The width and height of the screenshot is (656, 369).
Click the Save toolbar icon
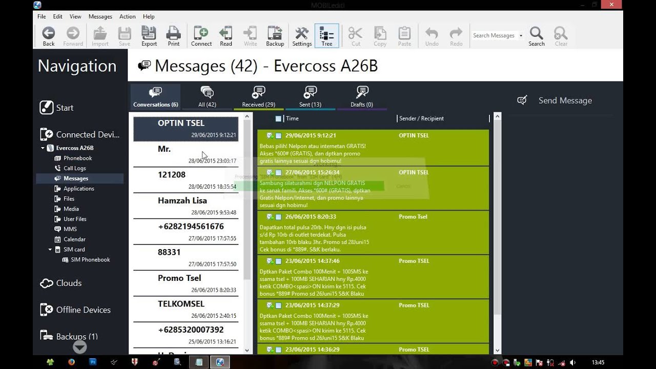(125, 36)
